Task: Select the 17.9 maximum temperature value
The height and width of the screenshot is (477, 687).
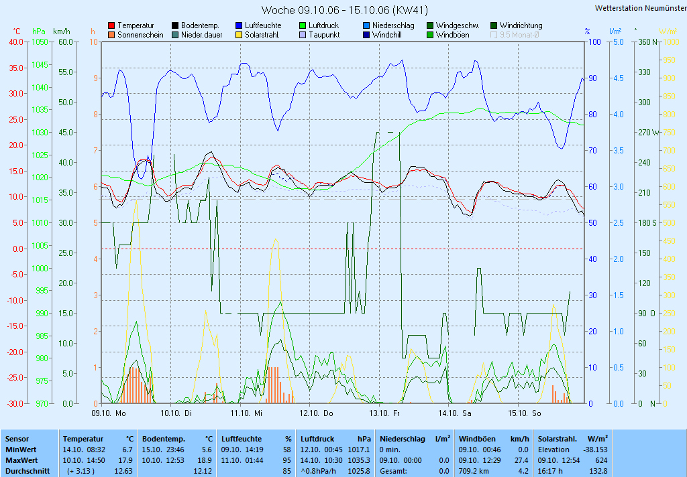Action: [x=125, y=461]
